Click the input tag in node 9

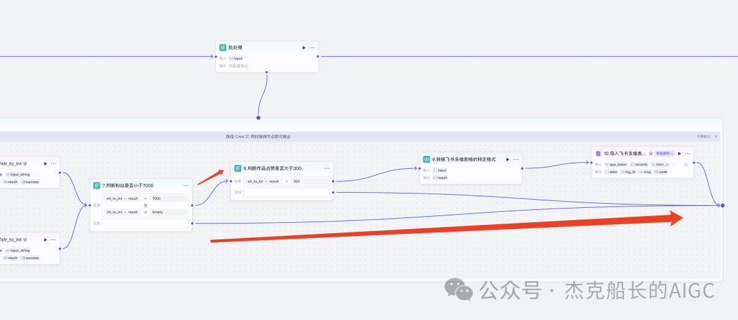pyautogui.click(x=439, y=170)
